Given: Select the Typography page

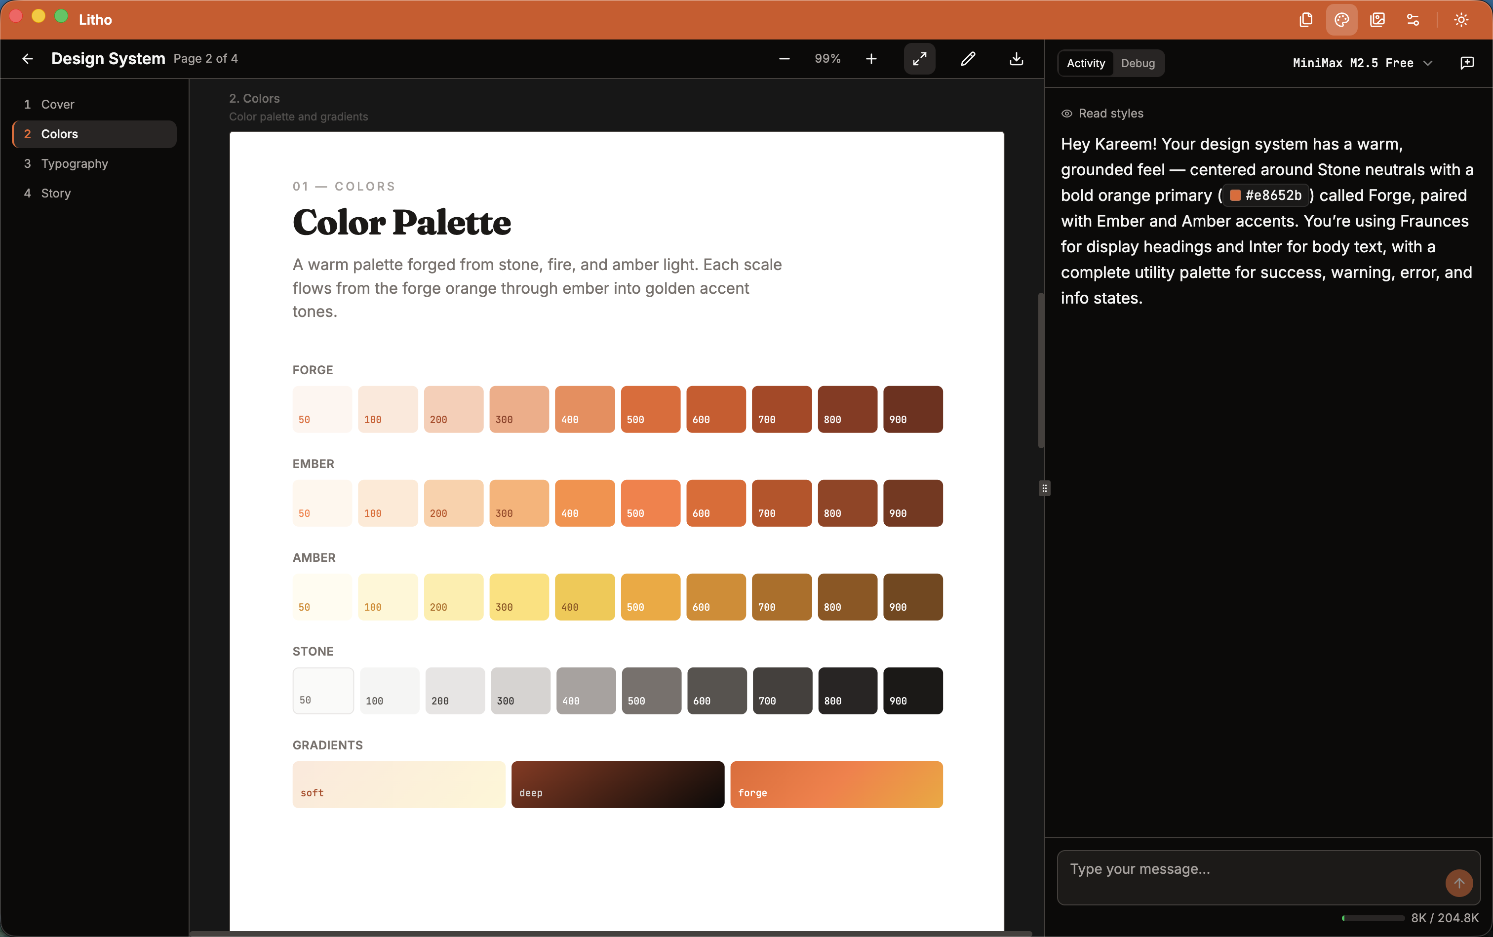Looking at the screenshot, I should click(x=75, y=163).
